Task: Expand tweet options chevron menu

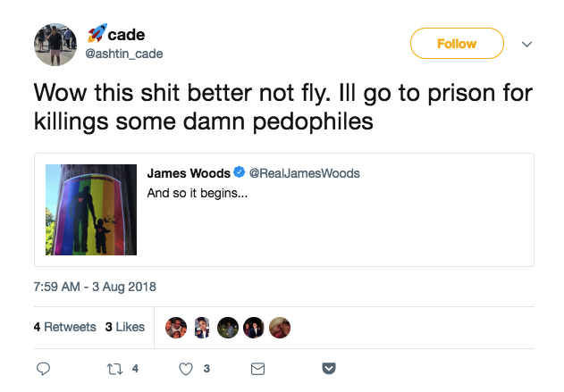Action: pyautogui.click(x=526, y=44)
